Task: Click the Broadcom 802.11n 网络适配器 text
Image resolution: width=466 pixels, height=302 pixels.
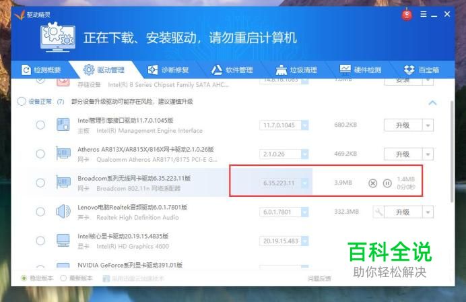Action: pyautogui.click(x=139, y=188)
